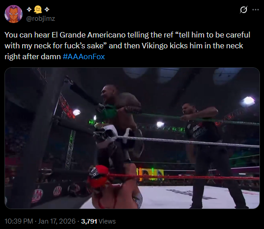Open the 3,791 Views count
The width and height of the screenshot is (264, 229).
[x=98, y=221]
